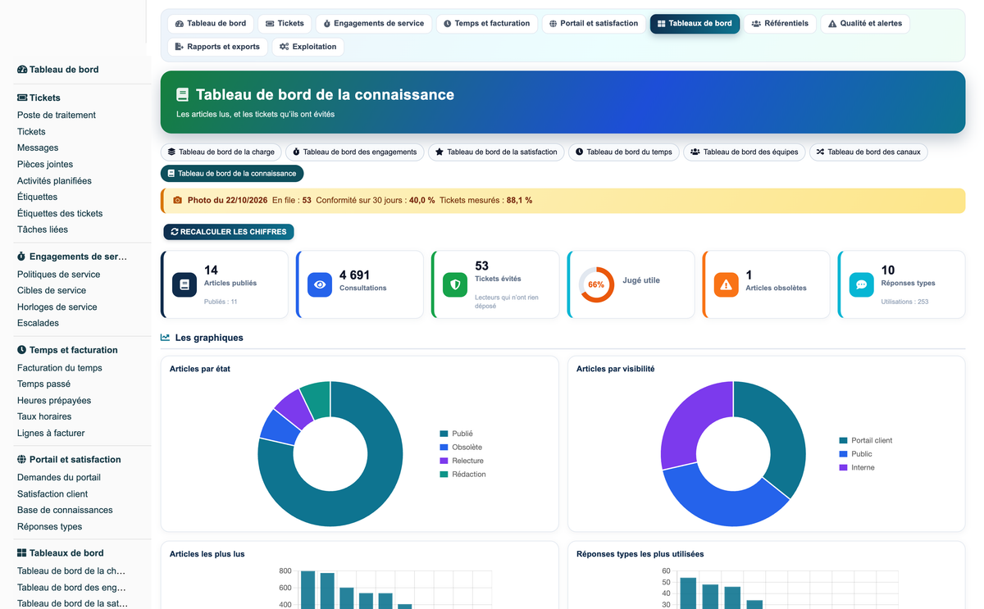Click the warning icon in Articles obsolètes card
This screenshot has width=984, height=609.
(726, 284)
